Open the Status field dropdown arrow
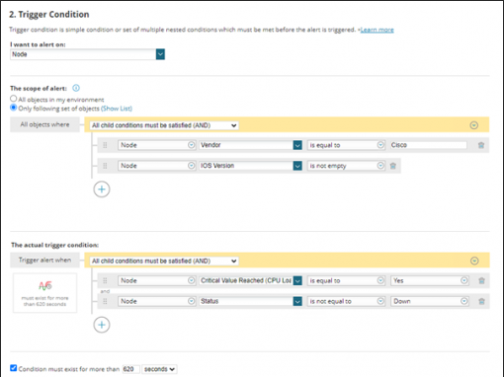This screenshot has width=504, height=377. pyautogui.click(x=297, y=301)
